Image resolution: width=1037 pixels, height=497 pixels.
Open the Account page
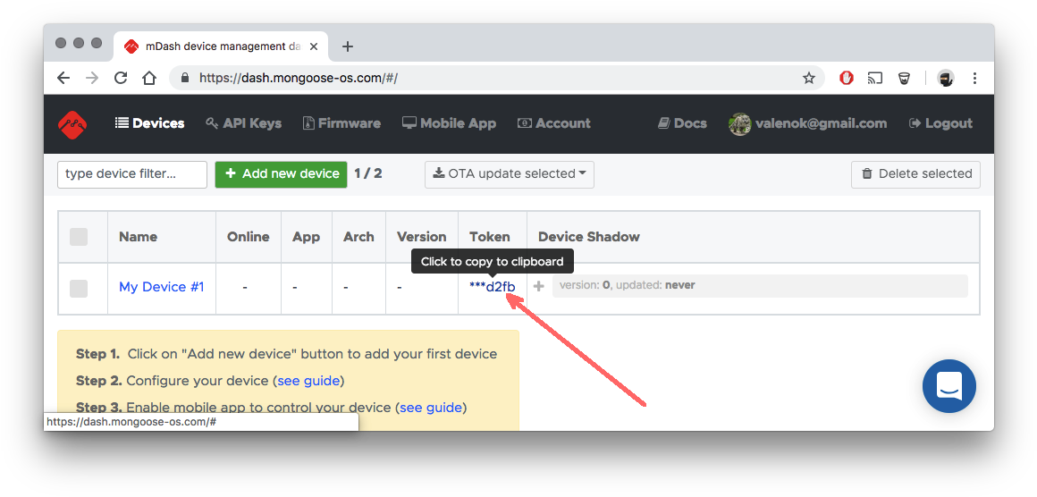pyautogui.click(x=554, y=123)
